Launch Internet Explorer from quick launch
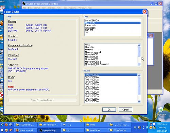 [x=2, y=124]
